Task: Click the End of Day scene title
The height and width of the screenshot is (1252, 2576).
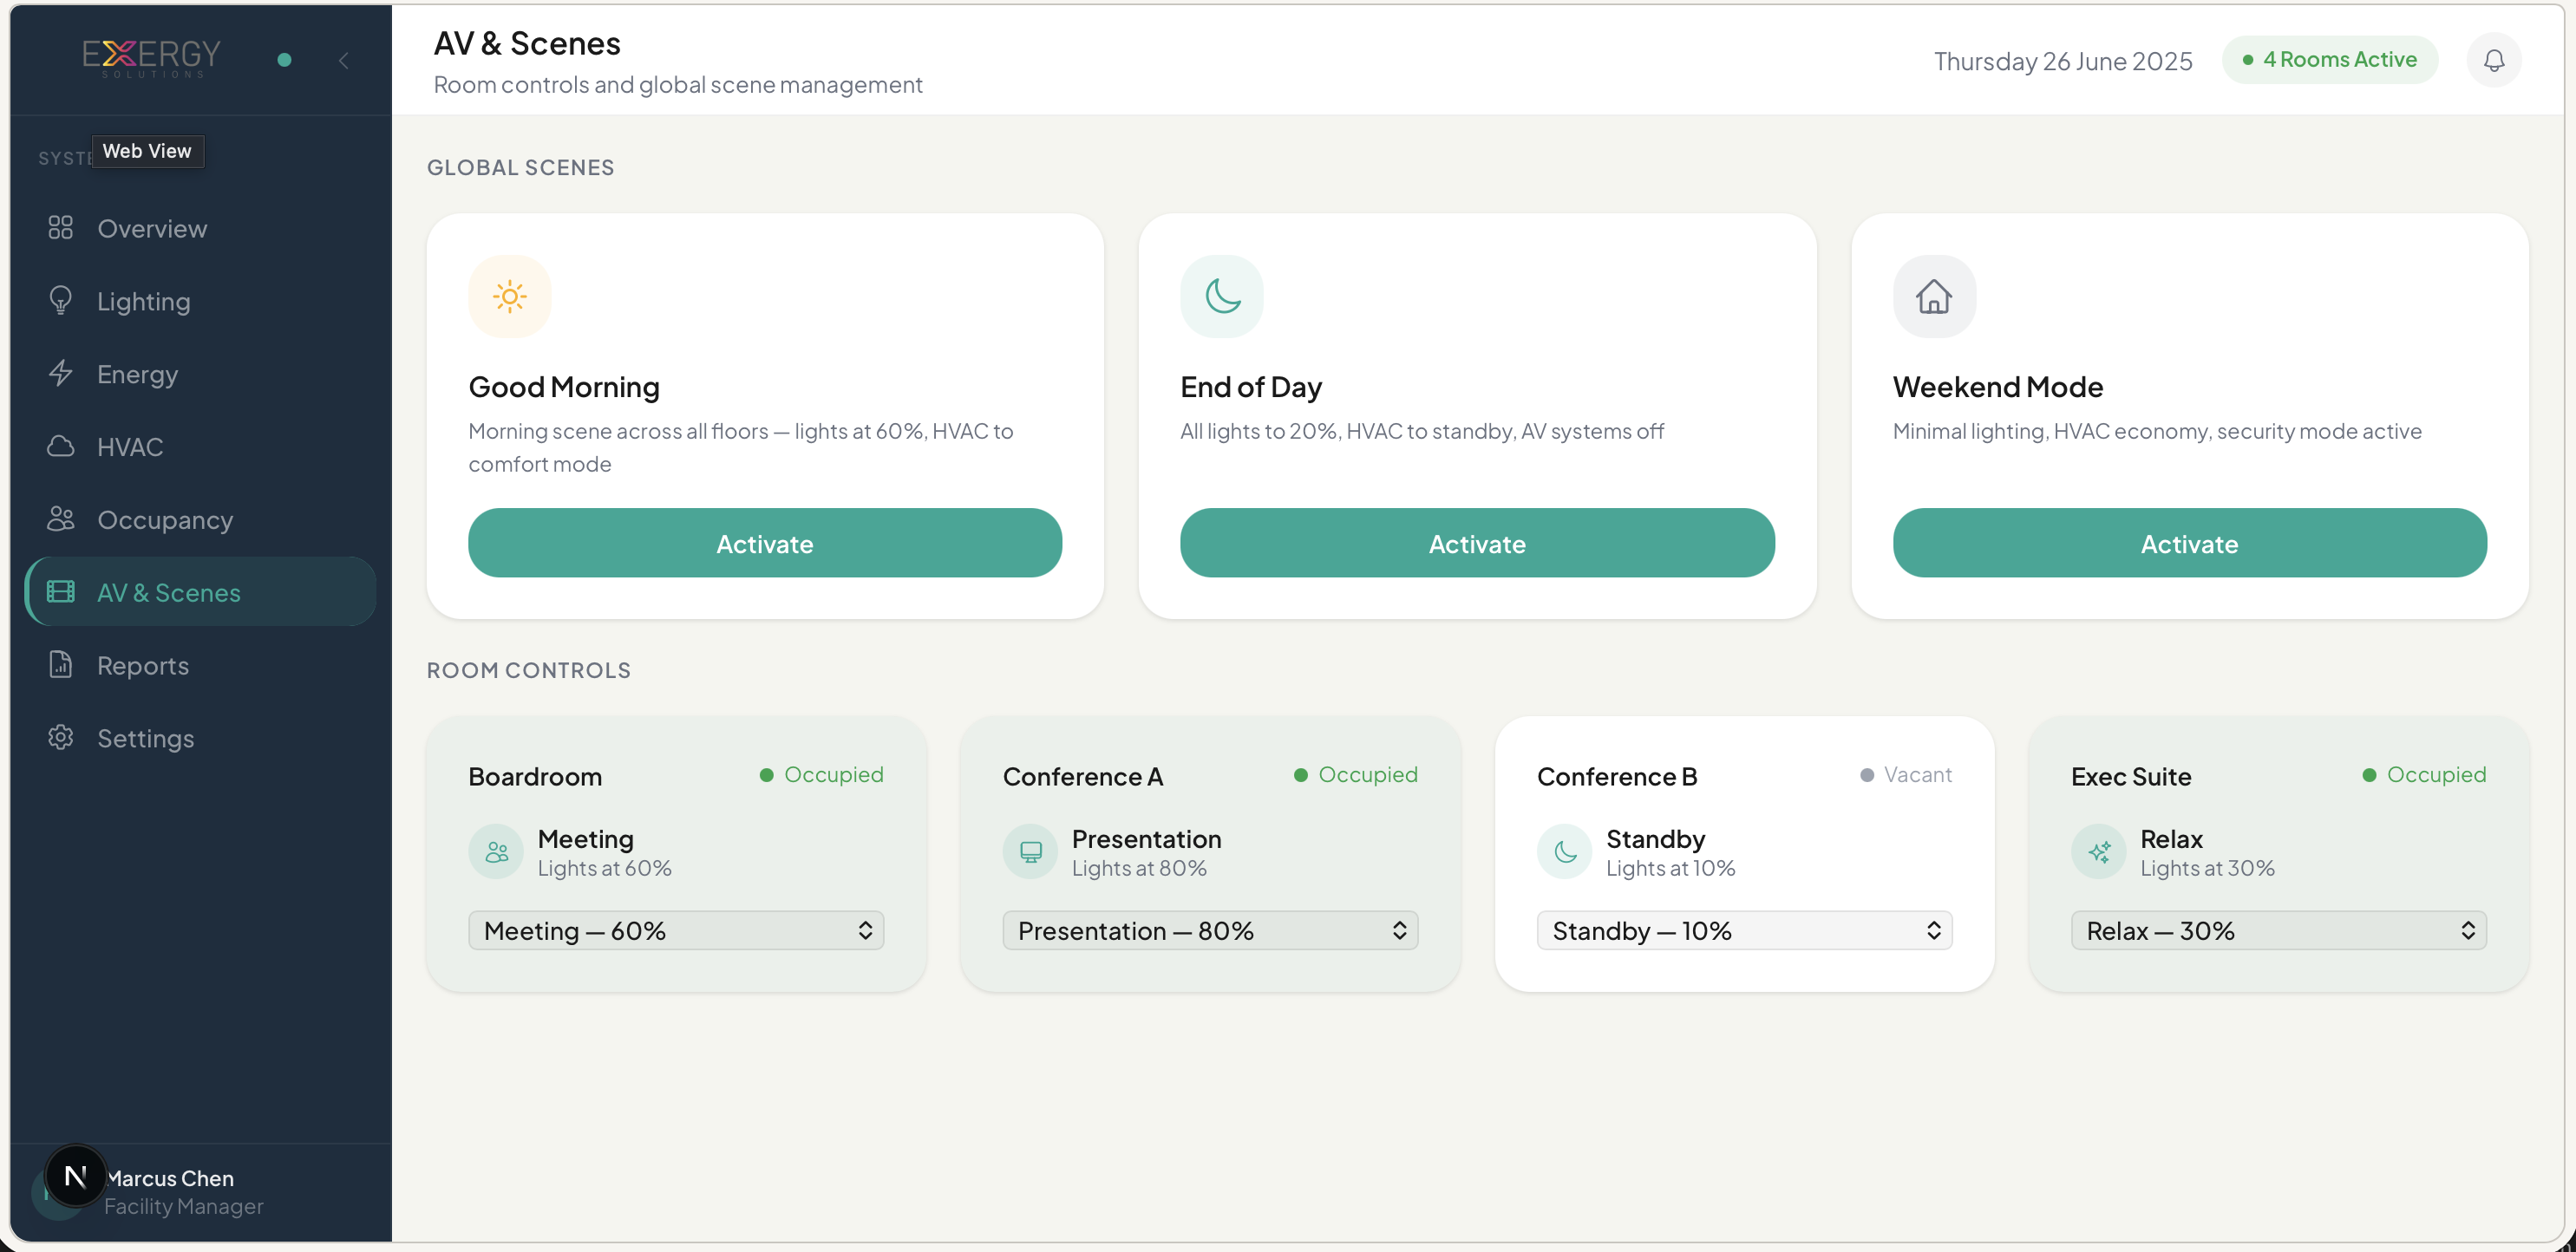Action: (x=1251, y=386)
